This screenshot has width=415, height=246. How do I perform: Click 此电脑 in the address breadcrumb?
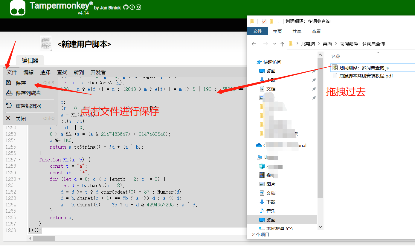pyautogui.click(x=308, y=43)
